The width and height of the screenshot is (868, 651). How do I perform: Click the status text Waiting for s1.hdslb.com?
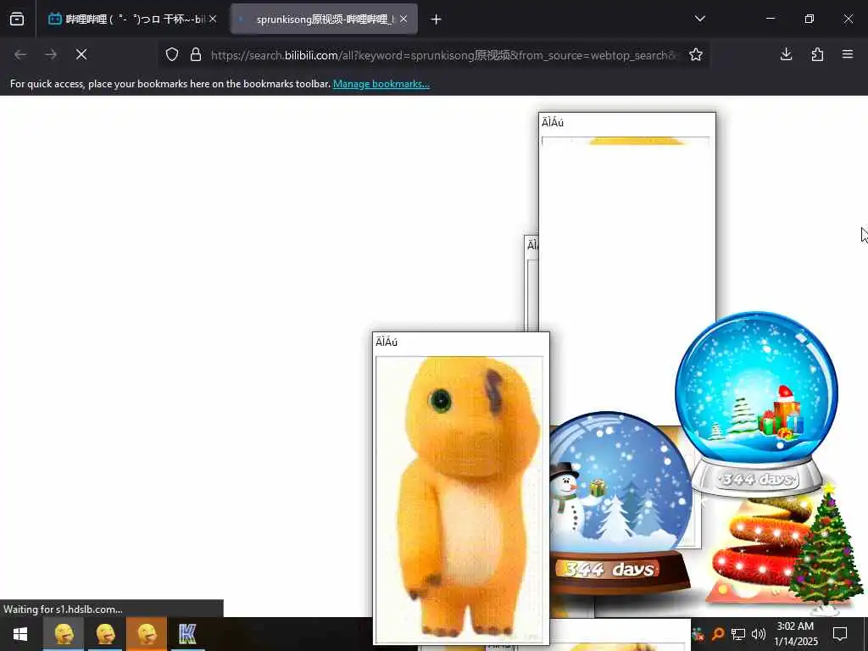(63, 609)
